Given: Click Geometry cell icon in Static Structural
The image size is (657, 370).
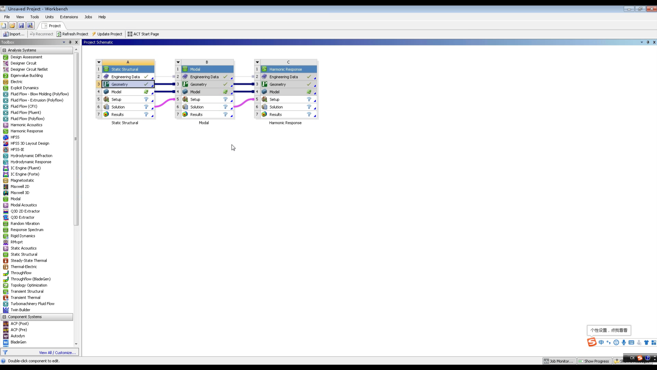Looking at the screenshot, I should pos(106,84).
